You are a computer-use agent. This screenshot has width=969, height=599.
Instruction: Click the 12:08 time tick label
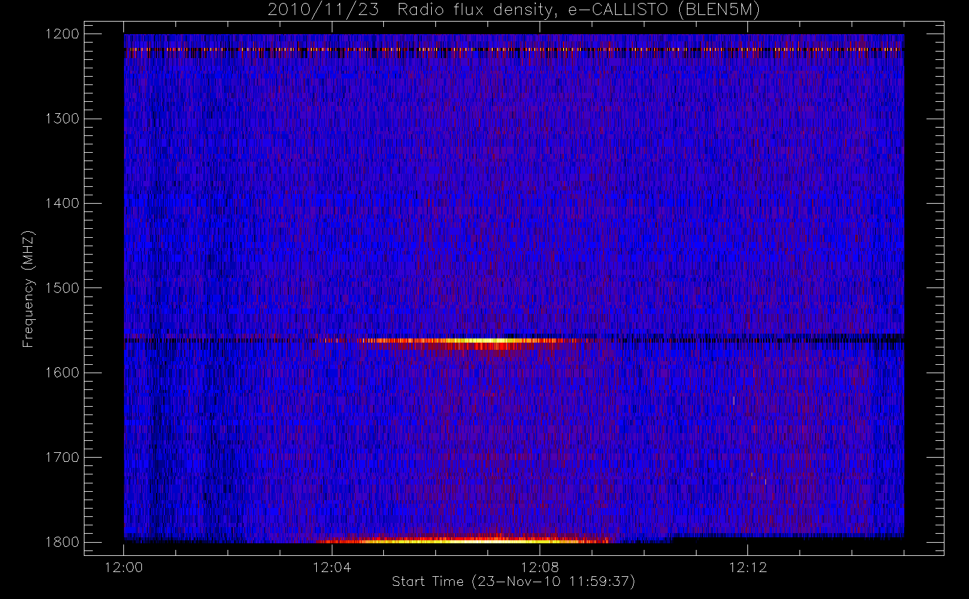tap(540, 568)
